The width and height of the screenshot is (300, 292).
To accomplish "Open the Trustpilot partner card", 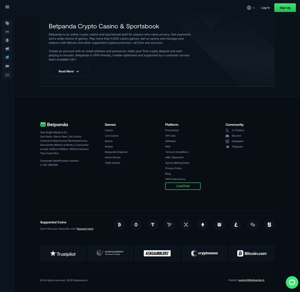I will tap(63, 254).
